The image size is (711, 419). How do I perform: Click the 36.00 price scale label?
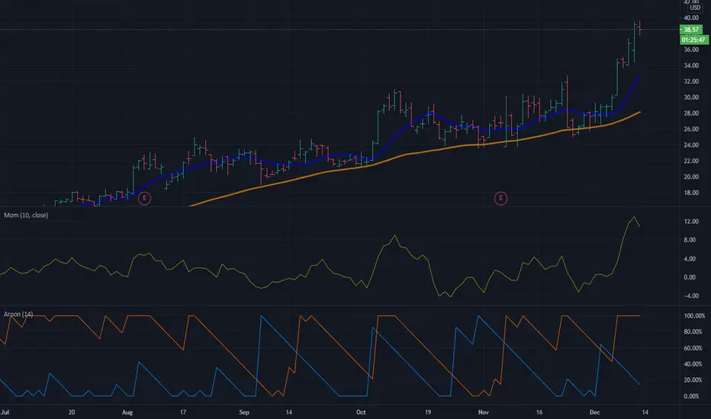coord(691,50)
